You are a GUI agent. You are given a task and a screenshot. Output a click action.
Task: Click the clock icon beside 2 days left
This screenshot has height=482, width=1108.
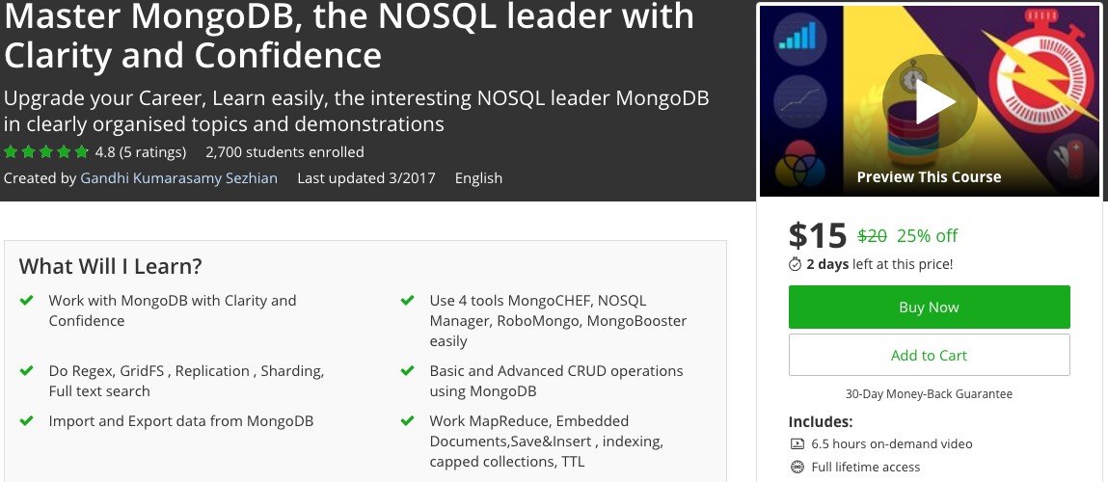796,264
